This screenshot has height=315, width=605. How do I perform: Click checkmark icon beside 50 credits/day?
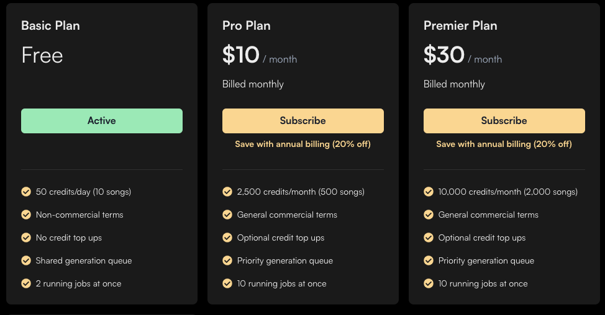(26, 192)
